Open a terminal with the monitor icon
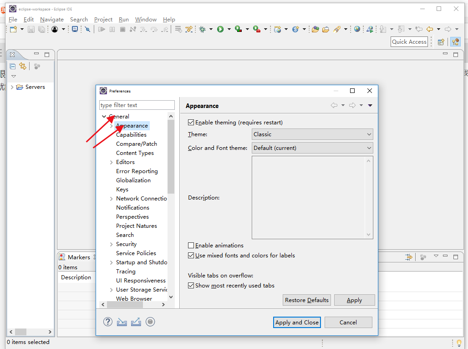 [x=75, y=29]
